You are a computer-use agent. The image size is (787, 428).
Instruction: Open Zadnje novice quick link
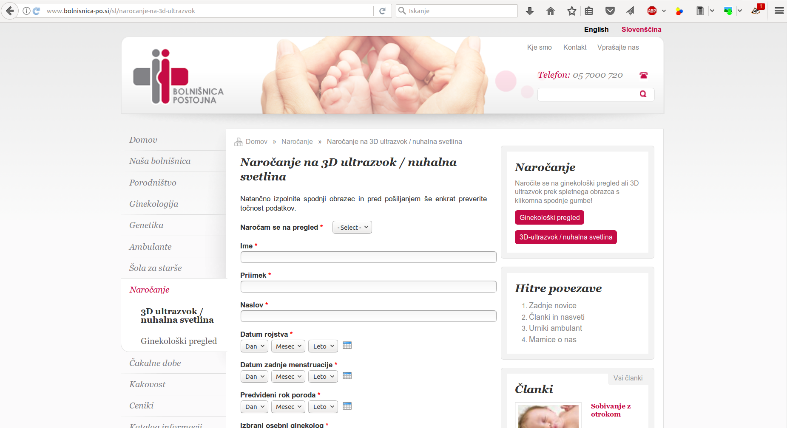(x=552, y=306)
